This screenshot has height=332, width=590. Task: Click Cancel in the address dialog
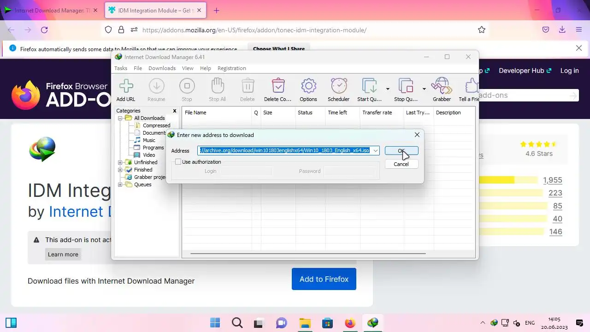pyautogui.click(x=401, y=164)
